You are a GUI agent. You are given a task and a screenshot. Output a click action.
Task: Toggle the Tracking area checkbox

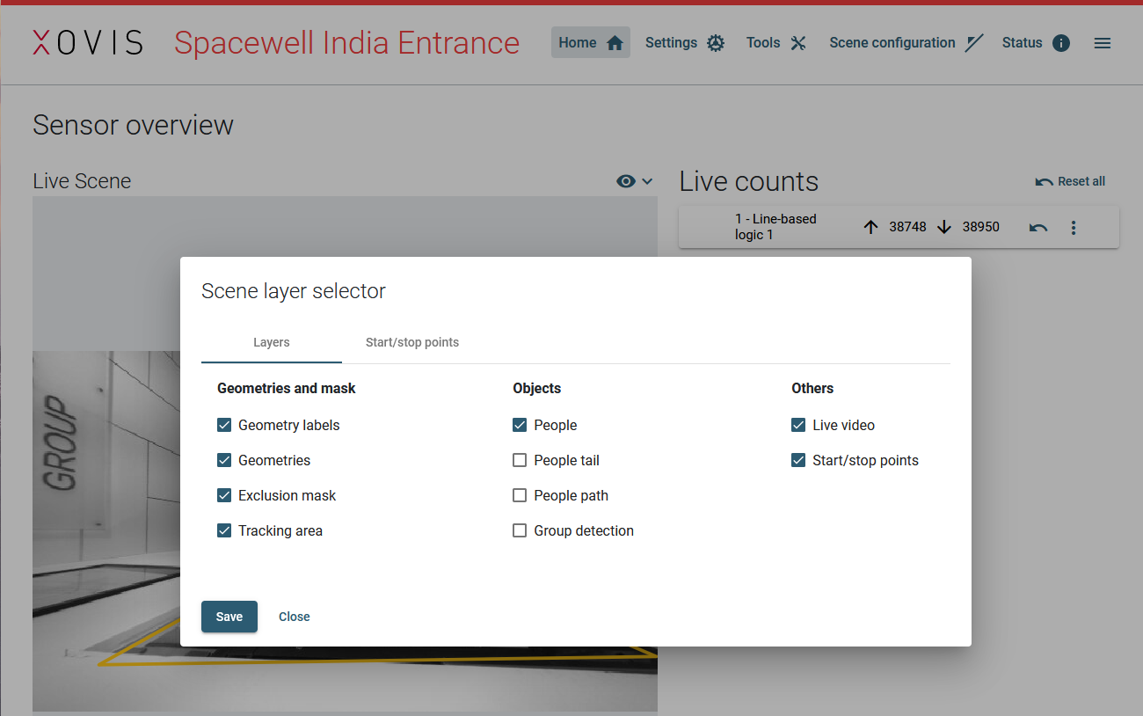[x=224, y=530]
